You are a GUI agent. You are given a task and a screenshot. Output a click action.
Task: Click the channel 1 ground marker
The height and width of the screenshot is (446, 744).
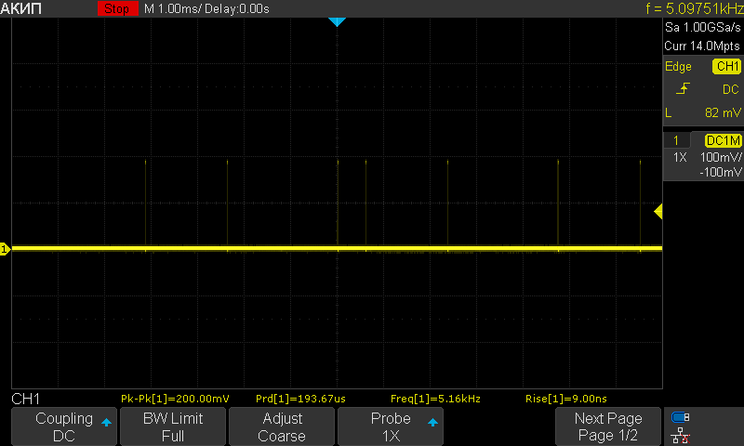(5, 249)
